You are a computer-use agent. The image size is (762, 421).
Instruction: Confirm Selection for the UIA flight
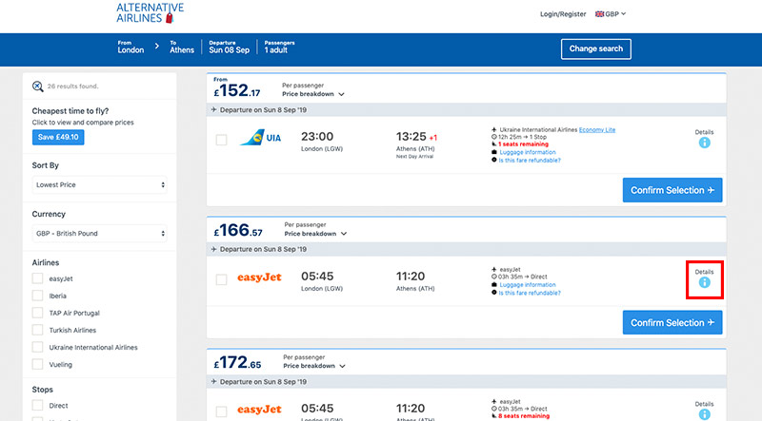point(672,190)
